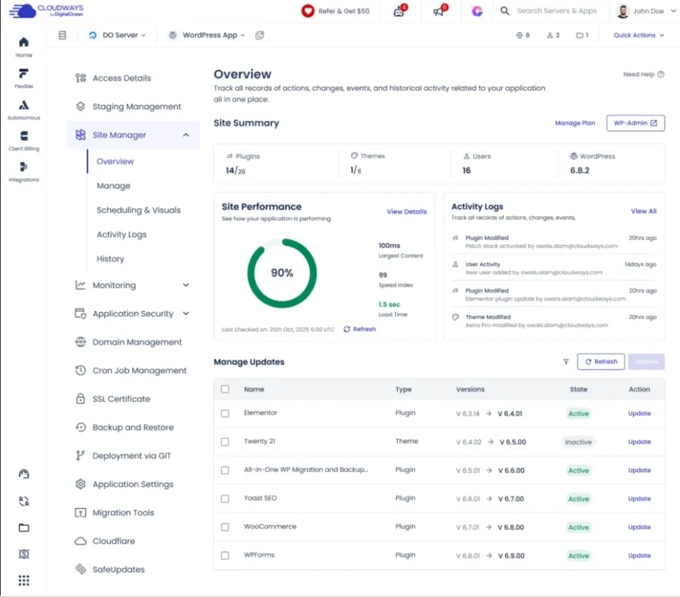Check the Yoast SEO row checkbox
680x597 pixels.
click(x=224, y=499)
